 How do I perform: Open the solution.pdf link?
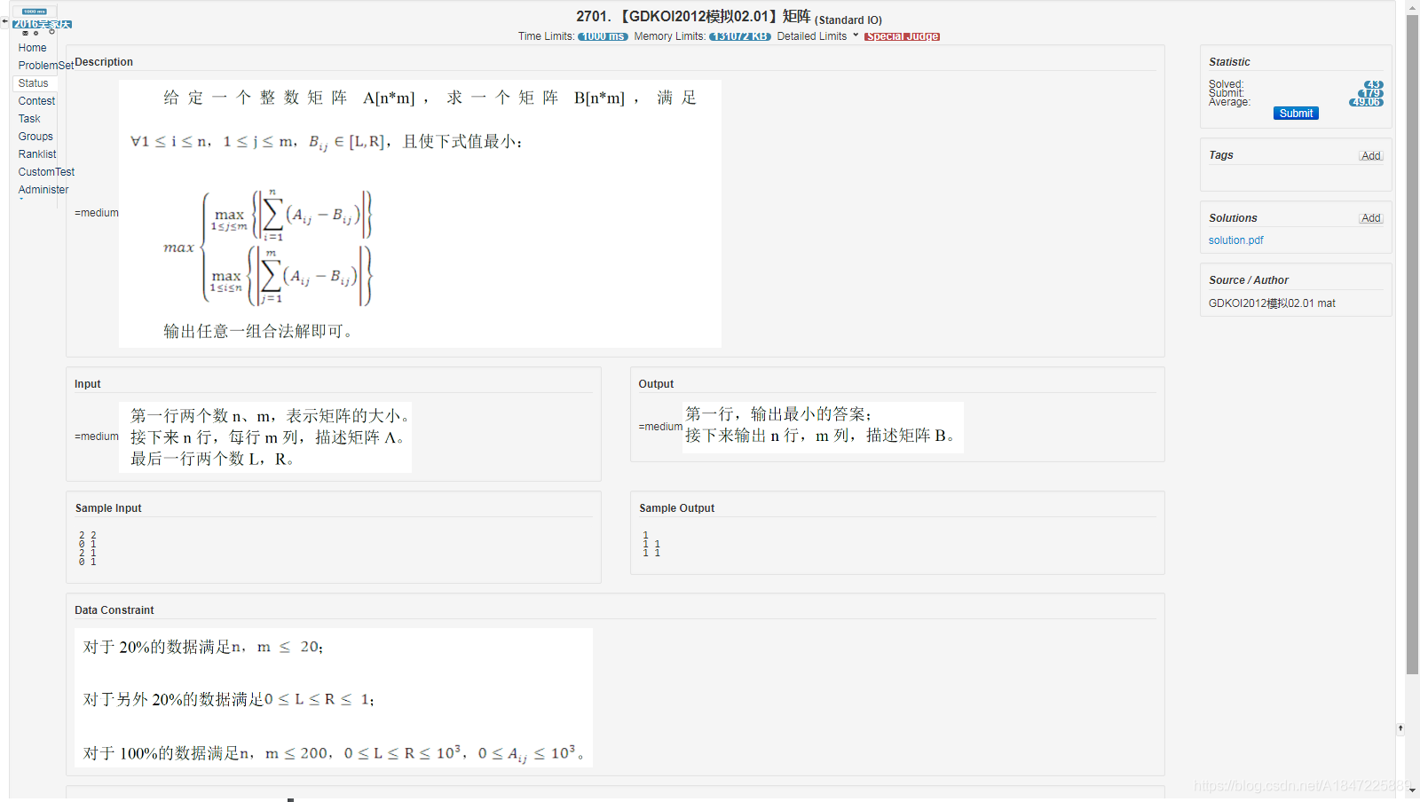click(x=1235, y=240)
